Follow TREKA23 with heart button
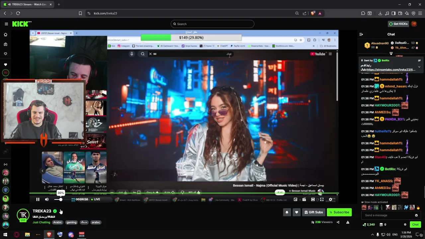Image resolution: width=425 pixels, height=239 pixels. [297, 212]
